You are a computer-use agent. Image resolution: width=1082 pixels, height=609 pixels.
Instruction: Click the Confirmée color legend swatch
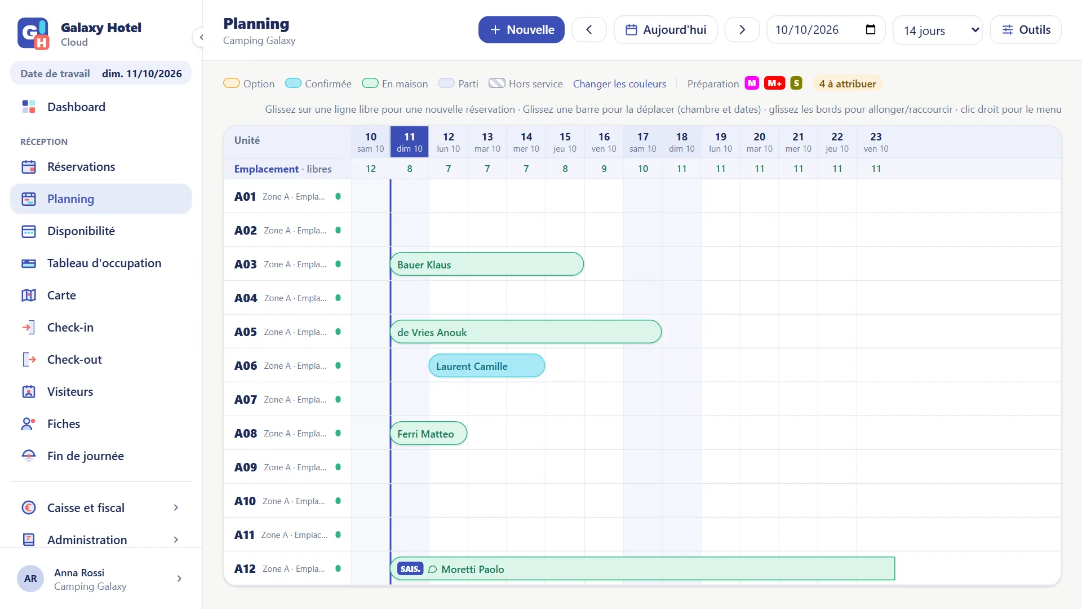point(293,83)
